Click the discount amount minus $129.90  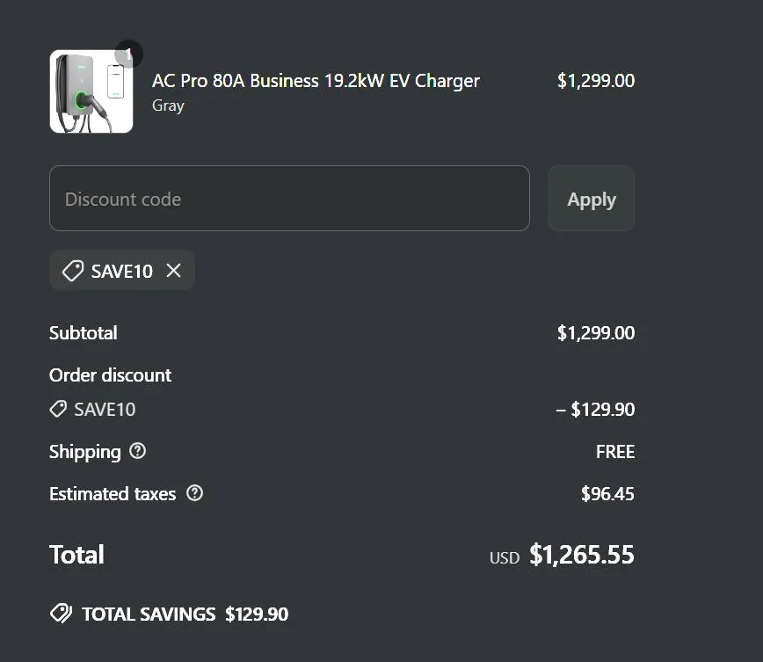[595, 410]
